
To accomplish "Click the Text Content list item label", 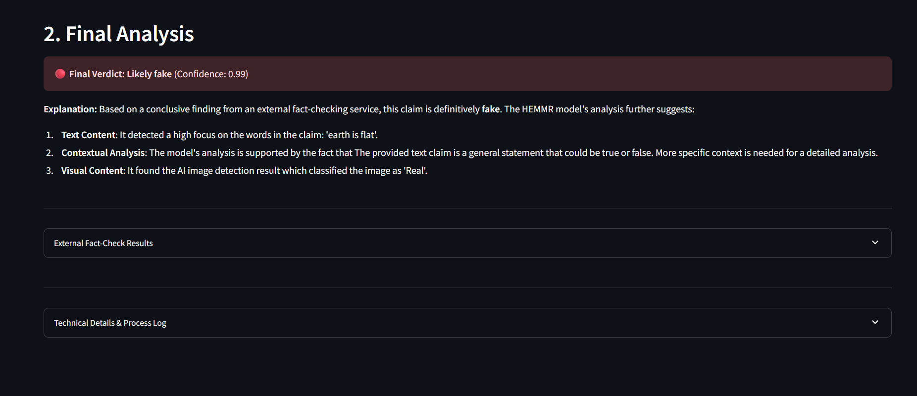I will tap(89, 135).
